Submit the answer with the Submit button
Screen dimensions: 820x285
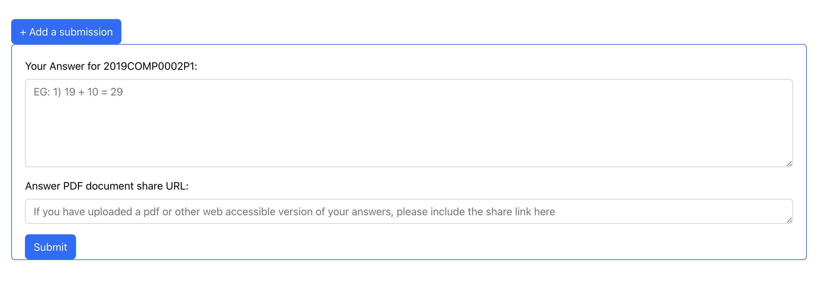pyautogui.click(x=50, y=247)
